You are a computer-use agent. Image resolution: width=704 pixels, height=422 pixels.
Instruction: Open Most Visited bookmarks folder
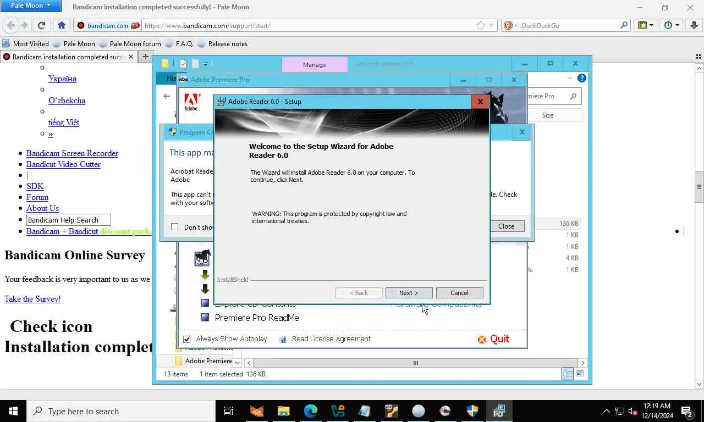26,43
